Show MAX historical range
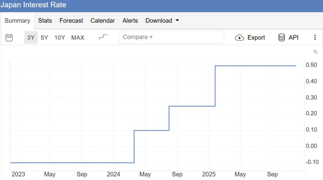 coord(78,38)
